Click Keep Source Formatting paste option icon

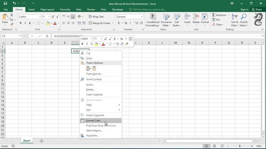(x=88, y=68)
